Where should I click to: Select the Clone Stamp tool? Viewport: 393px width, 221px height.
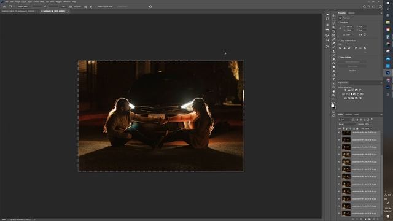click(x=333, y=51)
